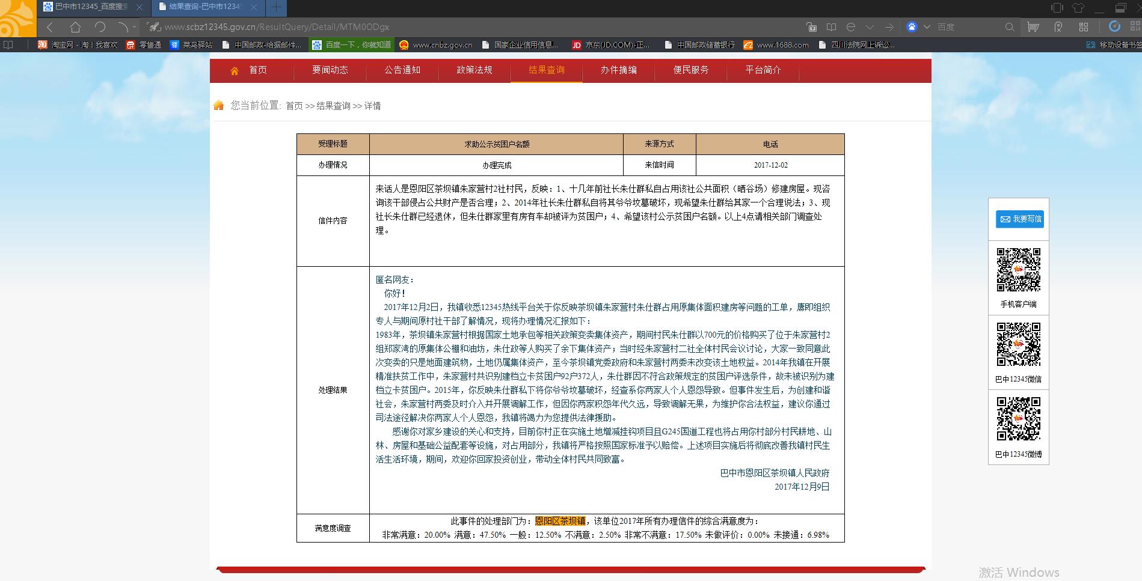Open the four-square apps grid icon
The image size is (1142, 581).
point(1084,27)
